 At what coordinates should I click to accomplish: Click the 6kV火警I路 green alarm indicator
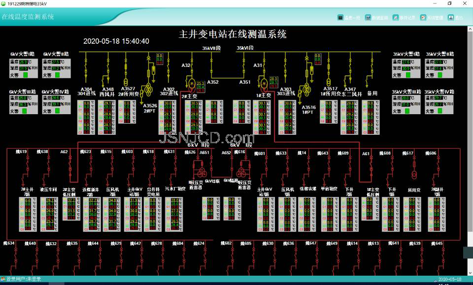coord(25,75)
